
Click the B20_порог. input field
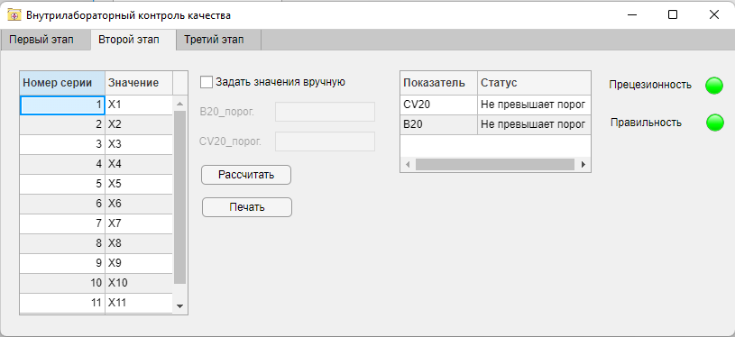pyautogui.click(x=325, y=112)
